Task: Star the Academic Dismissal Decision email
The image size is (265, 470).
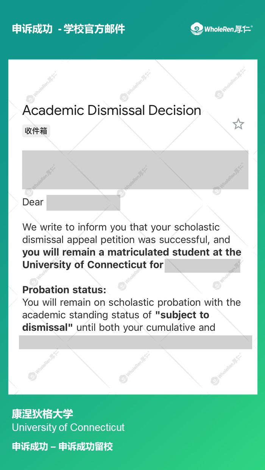Action: tap(238, 124)
